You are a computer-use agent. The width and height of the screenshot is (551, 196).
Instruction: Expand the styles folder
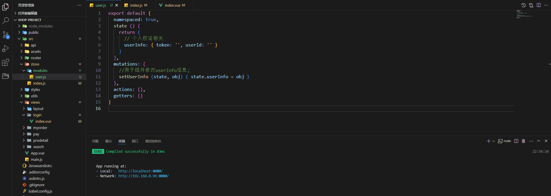click(49, 89)
